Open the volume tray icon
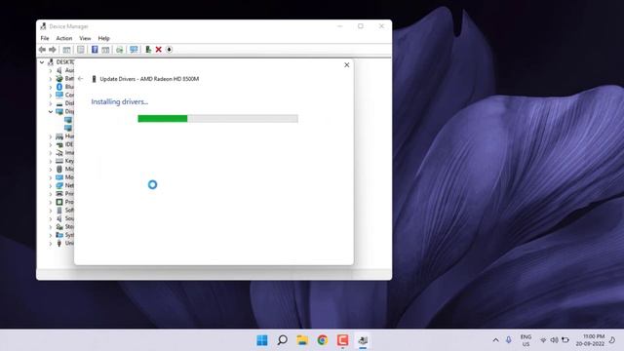This screenshot has width=624, height=351. coord(554,340)
